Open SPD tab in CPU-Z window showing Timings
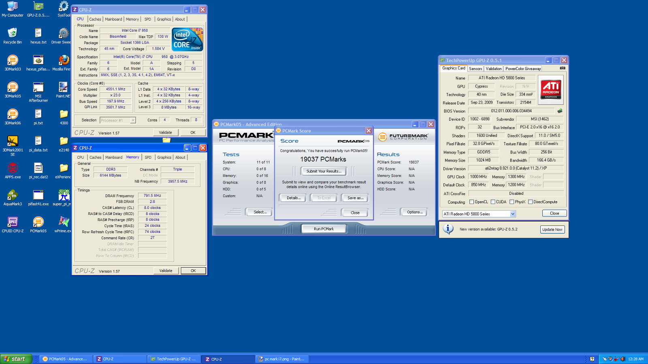The width and height of the screenshot is (648, 364). click(x=148, y=158)
